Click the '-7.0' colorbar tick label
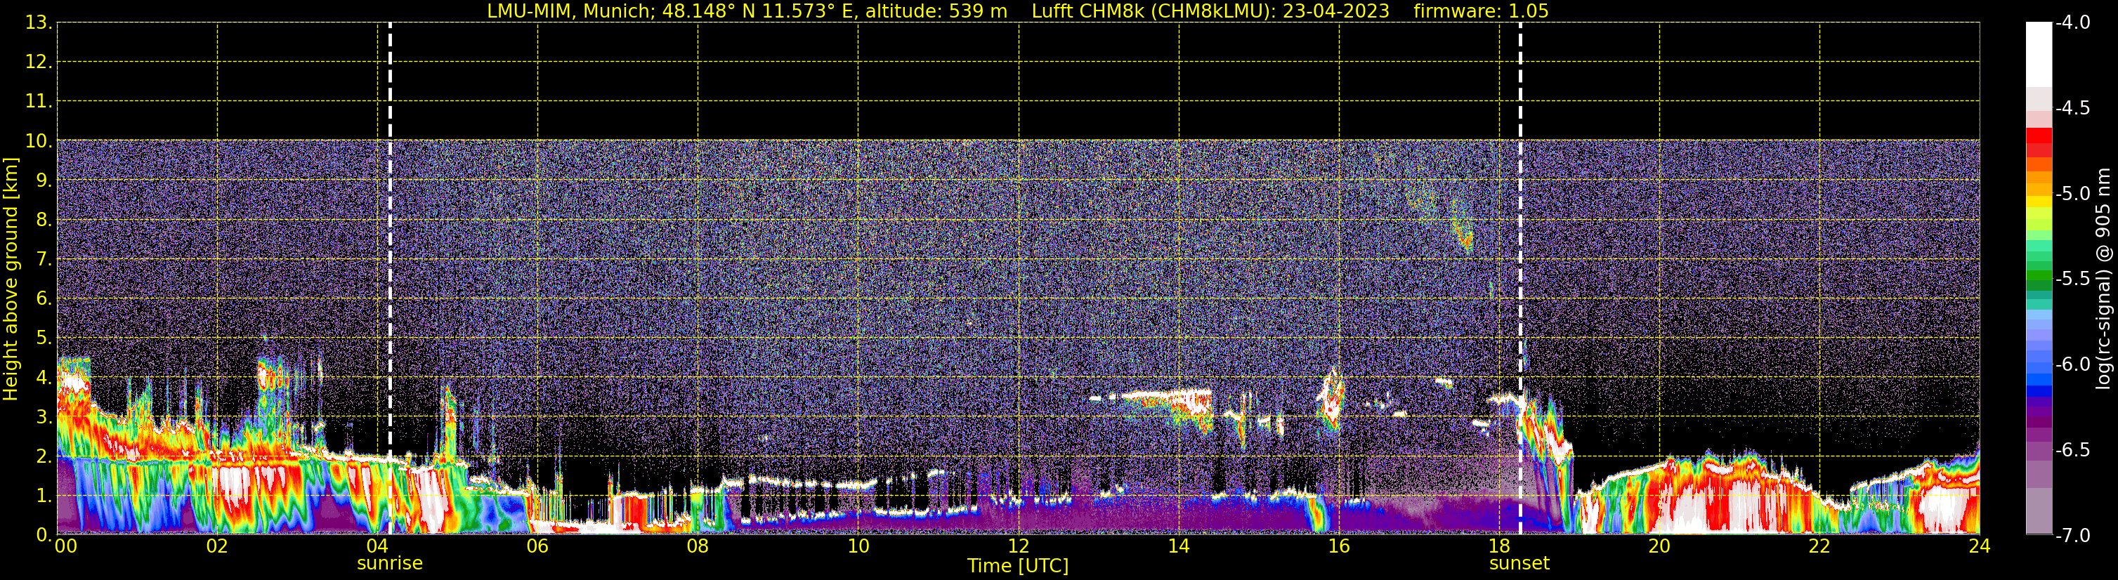The width and height of the screenshot is (2118, 580). coord(2073,535)
